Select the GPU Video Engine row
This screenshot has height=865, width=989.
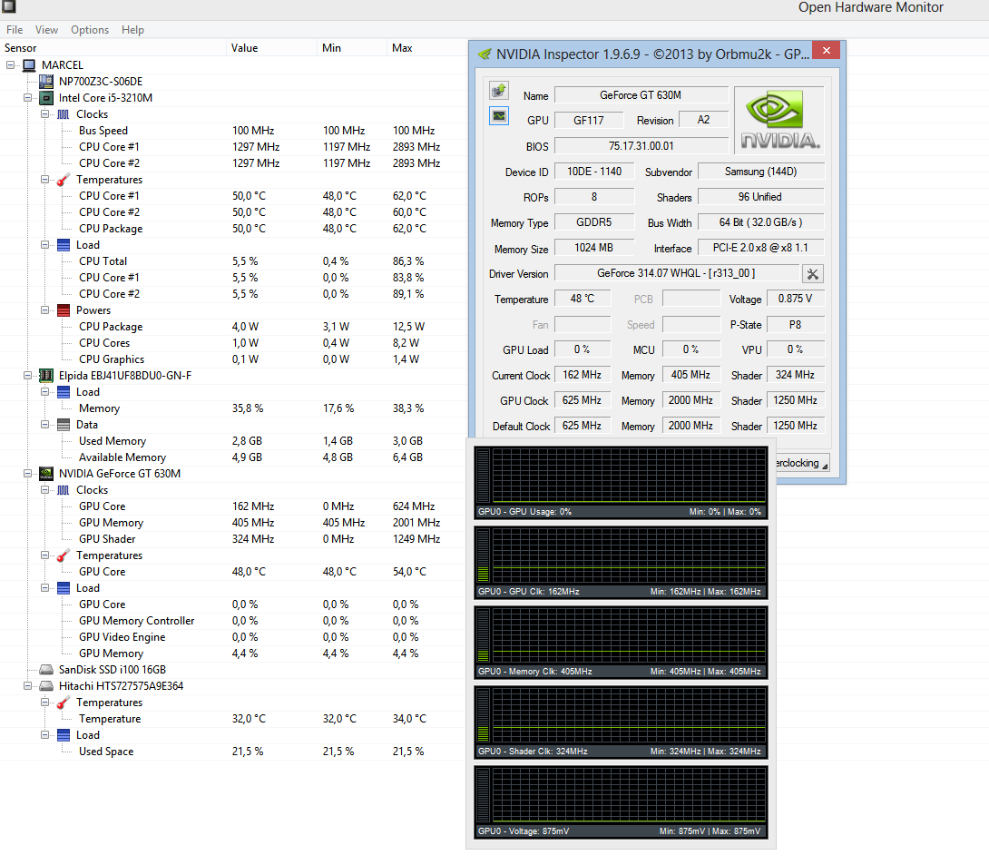click(233, 637)
